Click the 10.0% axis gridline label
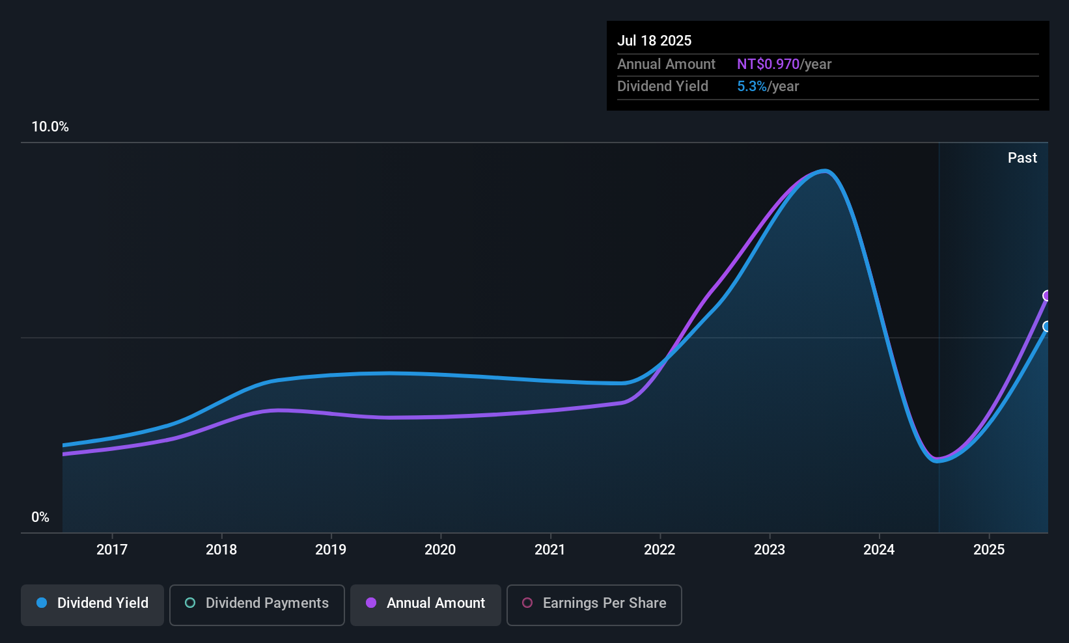The width and height of the screenshot is (1069, 643). click(50, 127)
